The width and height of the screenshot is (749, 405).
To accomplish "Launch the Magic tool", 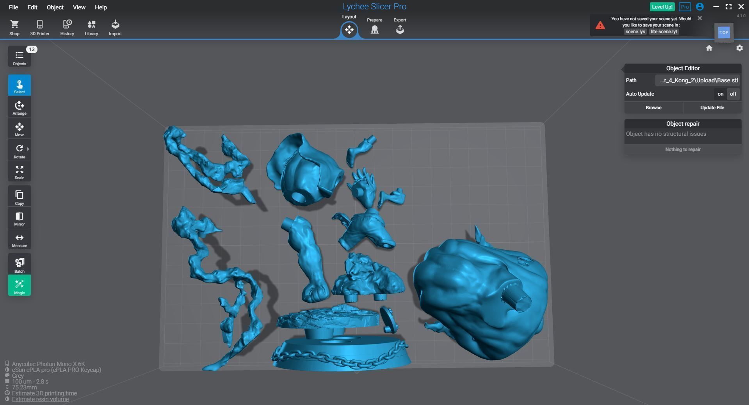I will [x=20, y=286].
